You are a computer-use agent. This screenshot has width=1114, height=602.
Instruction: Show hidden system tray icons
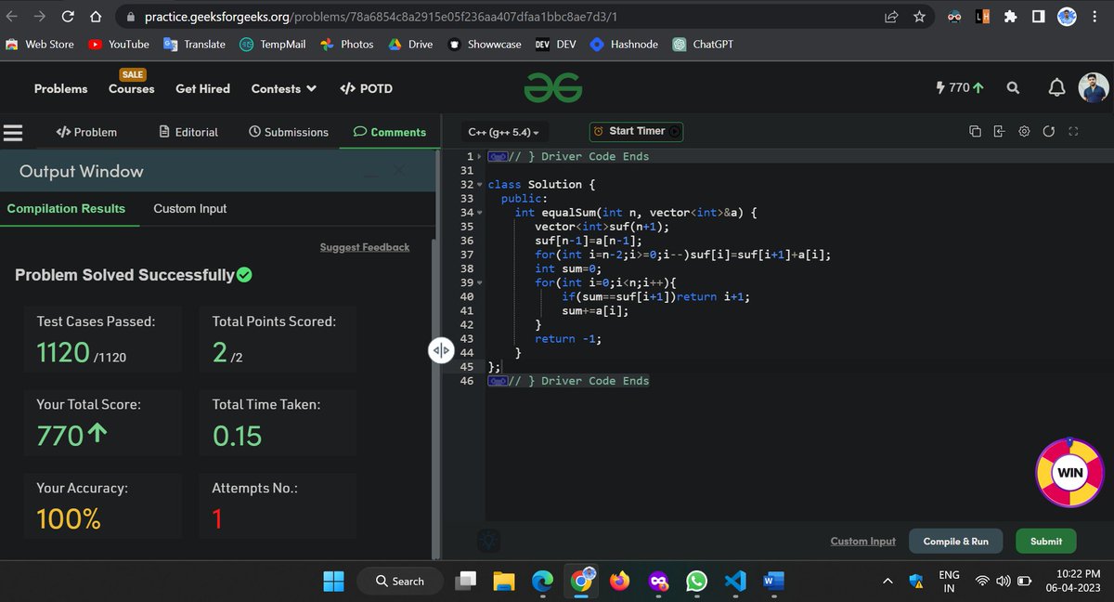(x=887, y=582)
